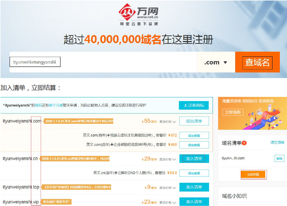Click the domain search input field
Image resolution: width=287 pixels, height=206 pixels.
pyautogui.click(x=103, y=62)
